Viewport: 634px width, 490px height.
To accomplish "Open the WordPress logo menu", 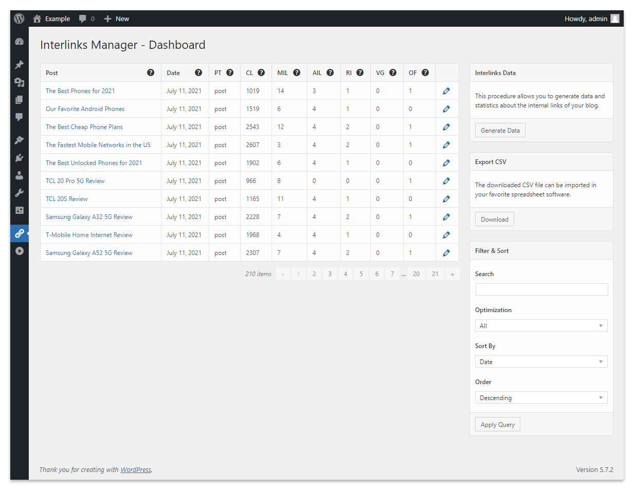I will point(19,19).
